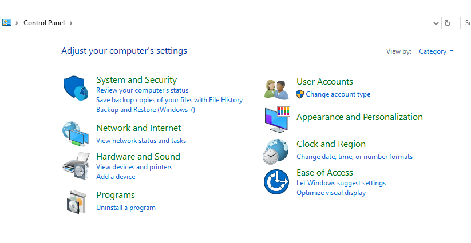Open the View by Category dropdown
Screen dimensions: 471x243
click(436, 51)
